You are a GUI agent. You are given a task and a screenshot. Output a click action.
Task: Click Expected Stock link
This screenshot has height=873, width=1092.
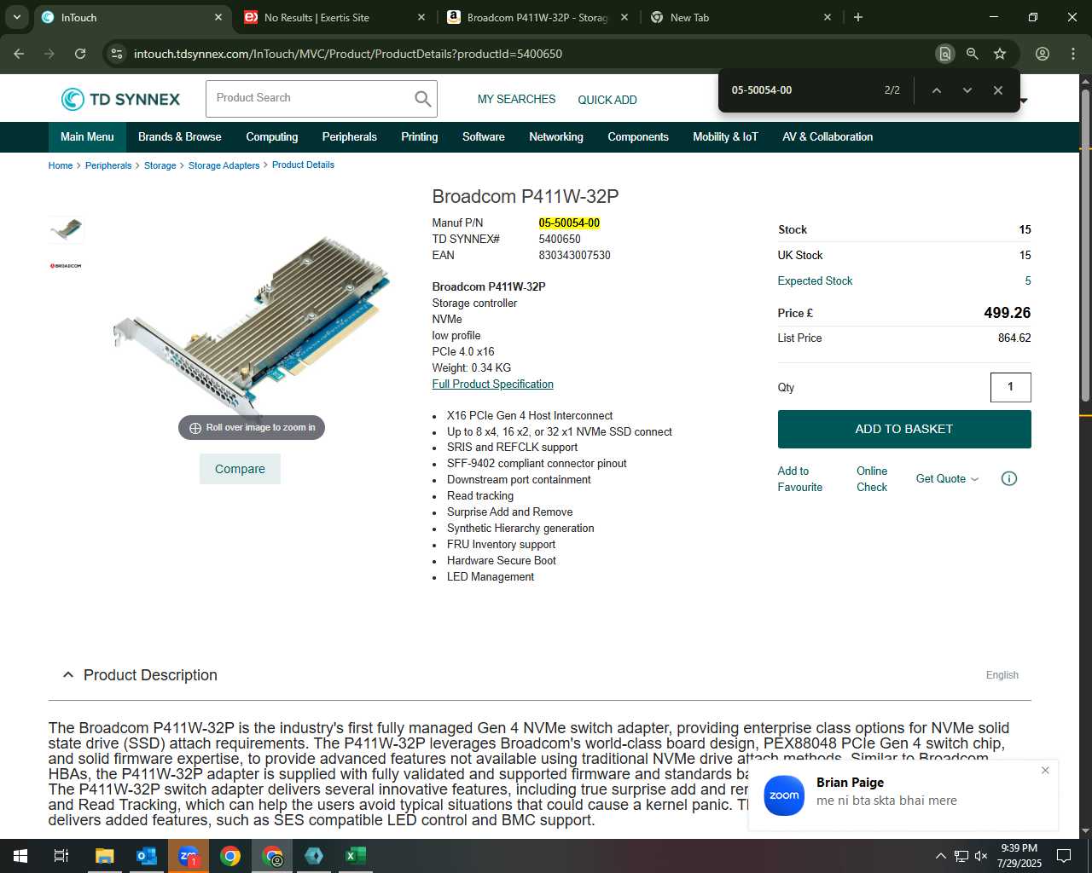click(815, 280)
